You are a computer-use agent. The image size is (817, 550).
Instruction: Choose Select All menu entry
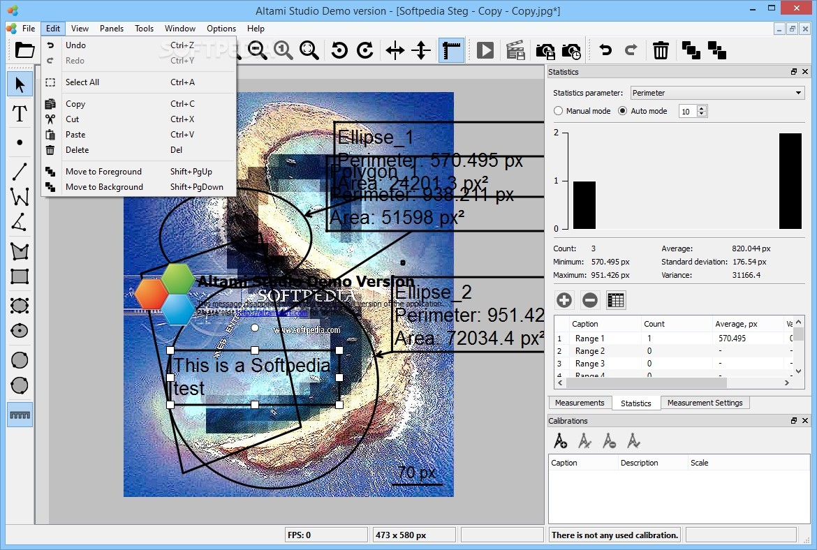[x=138, y=82]
